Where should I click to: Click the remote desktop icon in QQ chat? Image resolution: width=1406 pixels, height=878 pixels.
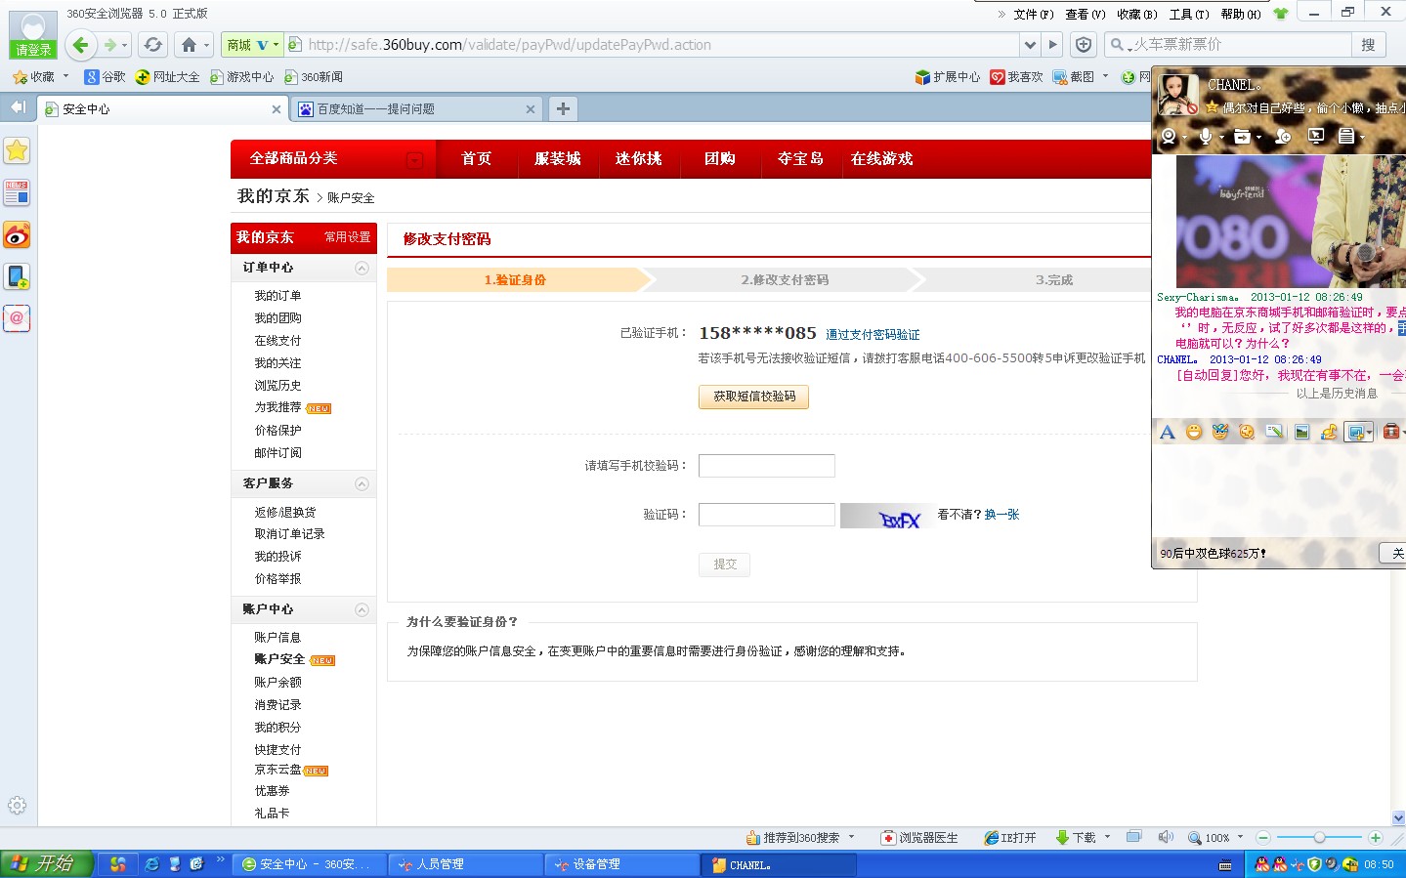(x=1315, y=137)
